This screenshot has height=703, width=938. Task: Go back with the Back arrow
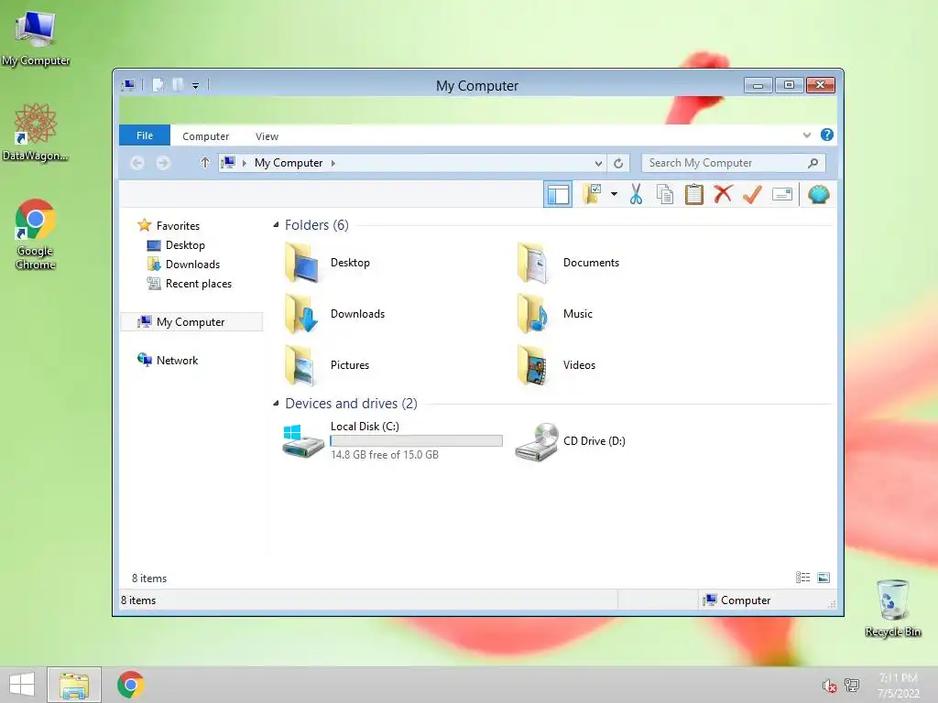point(137,163)
